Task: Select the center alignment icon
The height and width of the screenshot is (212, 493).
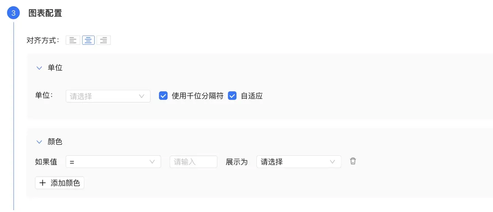Action: [x=88, y=40]
